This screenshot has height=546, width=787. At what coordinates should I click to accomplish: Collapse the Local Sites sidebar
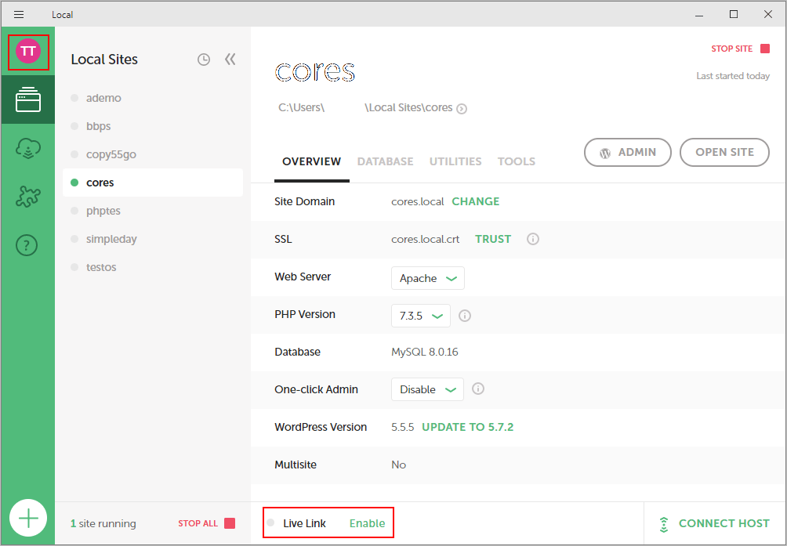pyautogui.click(x=230, y=60)
